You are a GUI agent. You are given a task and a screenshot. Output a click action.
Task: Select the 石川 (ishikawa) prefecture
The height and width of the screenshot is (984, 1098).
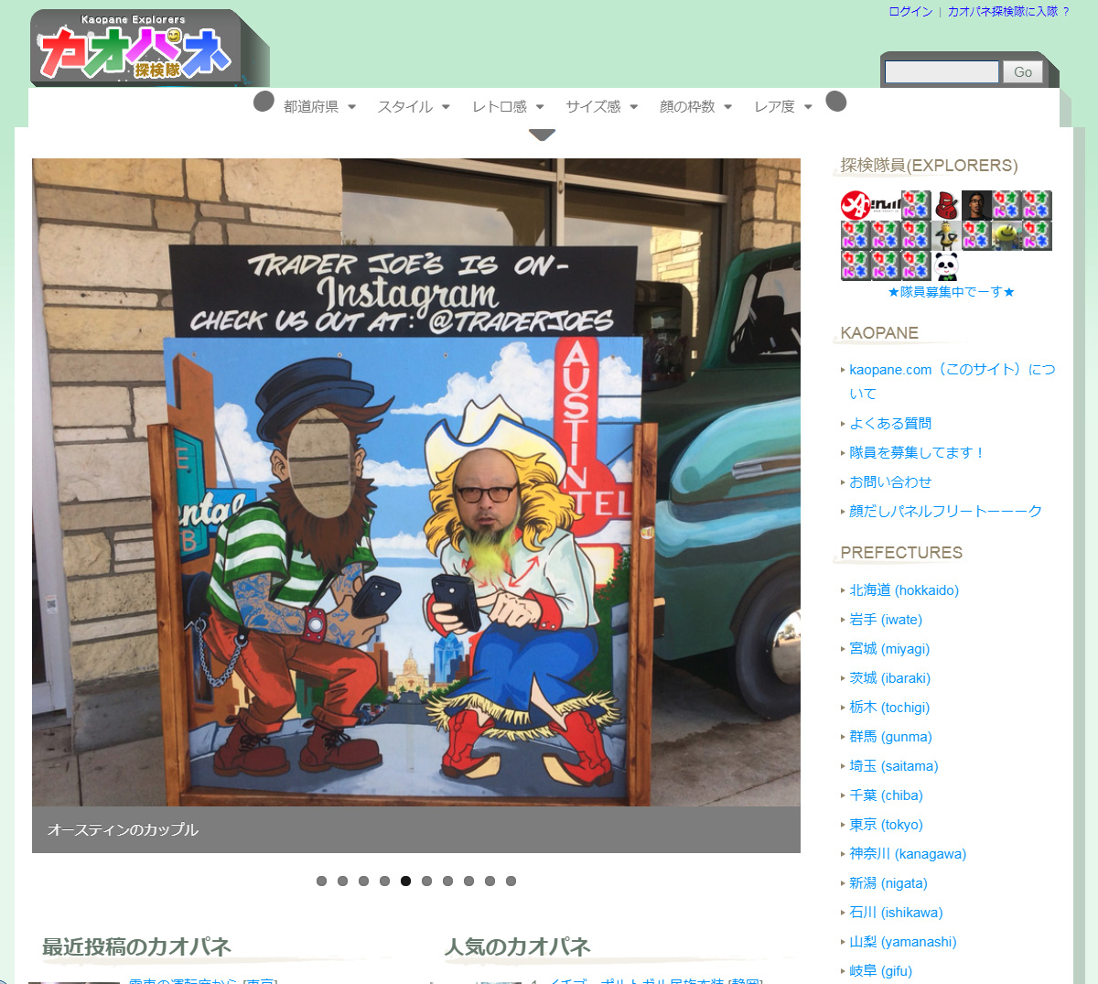pyautogui.click(x=896, y=913)
